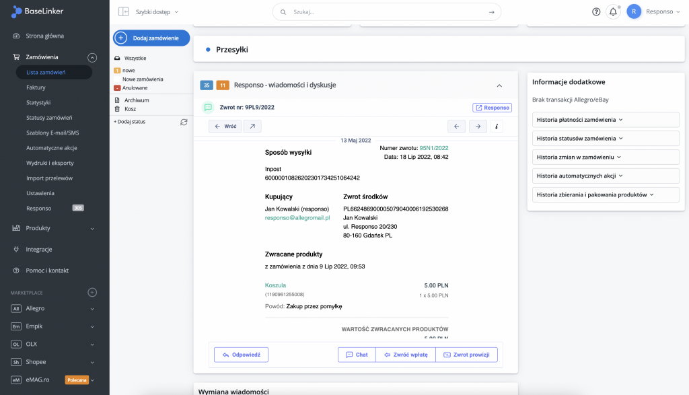
Task: Open Pomoc i kontakt
Action: 47,271
